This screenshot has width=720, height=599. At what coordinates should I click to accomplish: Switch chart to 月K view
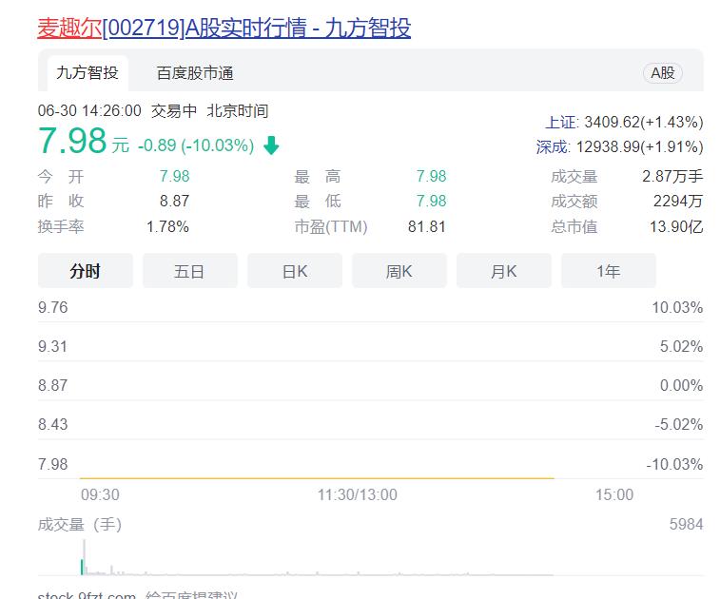[x=504, y=271]
